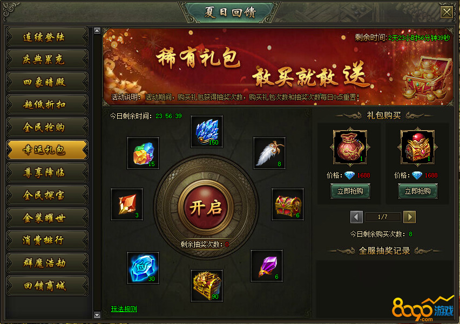Select the golden armor gift pack icon
Image resolution: width=460 pixels, height=324 pixels.
point(417,147)
